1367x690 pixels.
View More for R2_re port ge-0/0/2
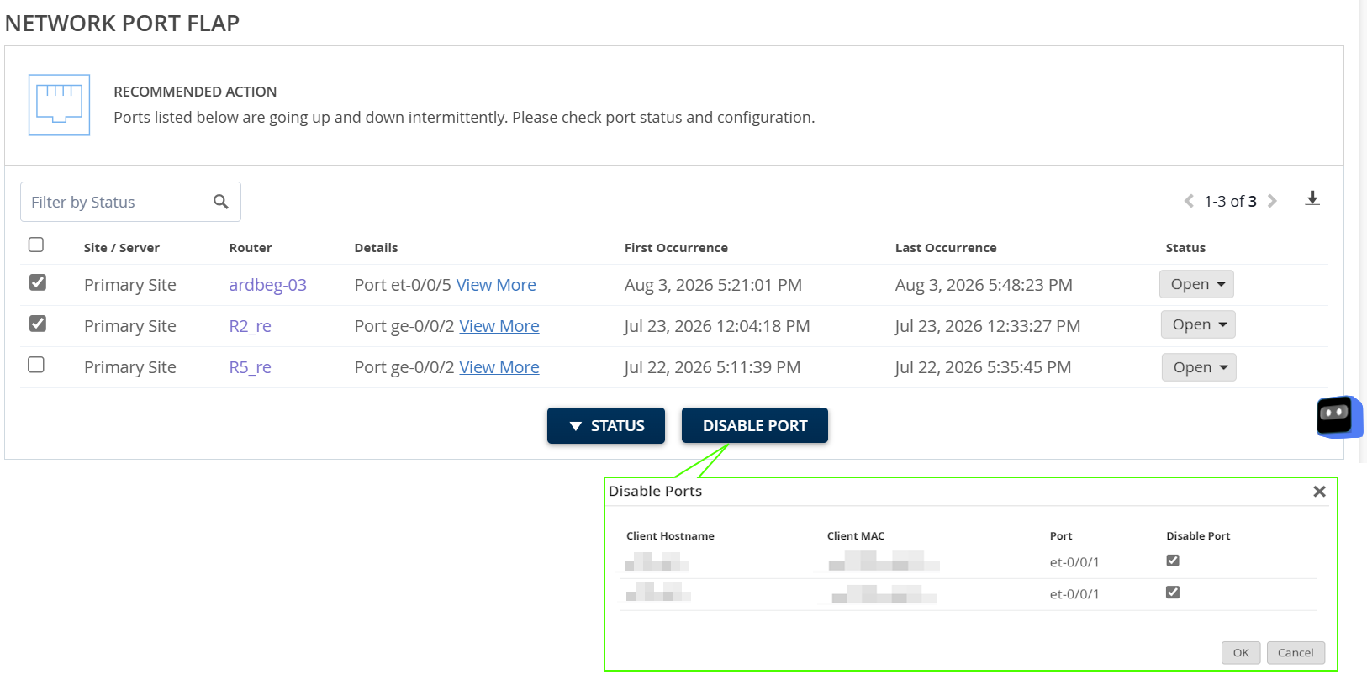point(499,326)
